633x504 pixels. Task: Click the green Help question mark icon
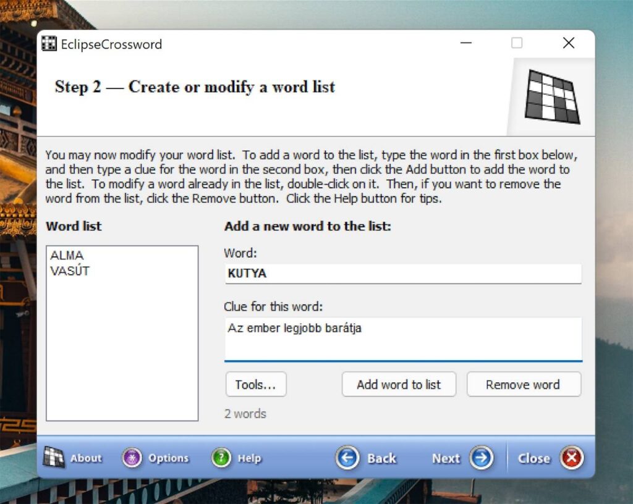pos(221,458)
